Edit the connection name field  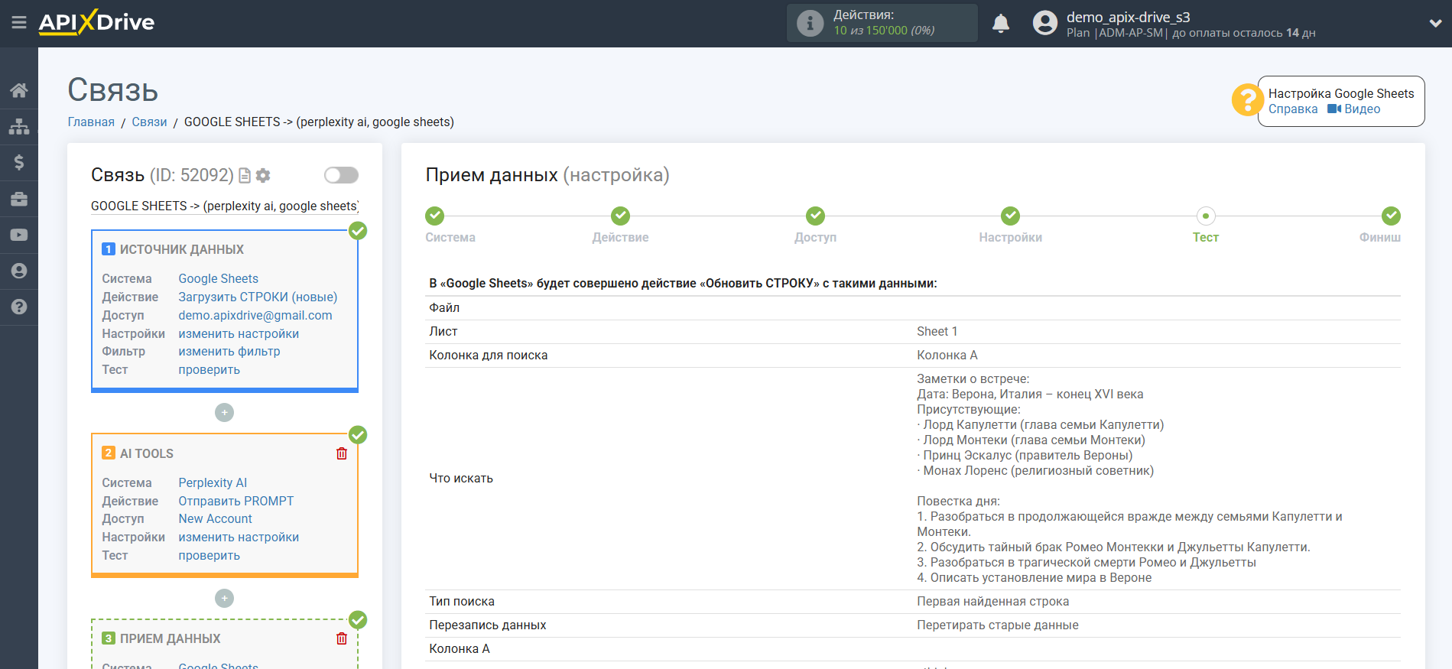225,206
